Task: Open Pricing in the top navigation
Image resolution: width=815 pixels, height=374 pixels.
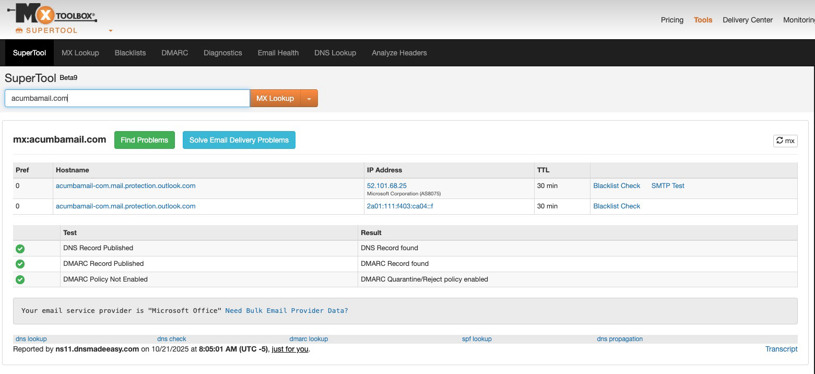Action: [671, 20]
